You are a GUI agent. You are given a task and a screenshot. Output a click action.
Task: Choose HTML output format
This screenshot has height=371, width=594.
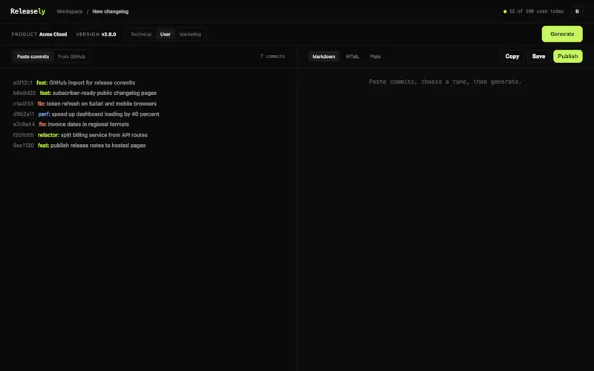click(x=352, y=56)
